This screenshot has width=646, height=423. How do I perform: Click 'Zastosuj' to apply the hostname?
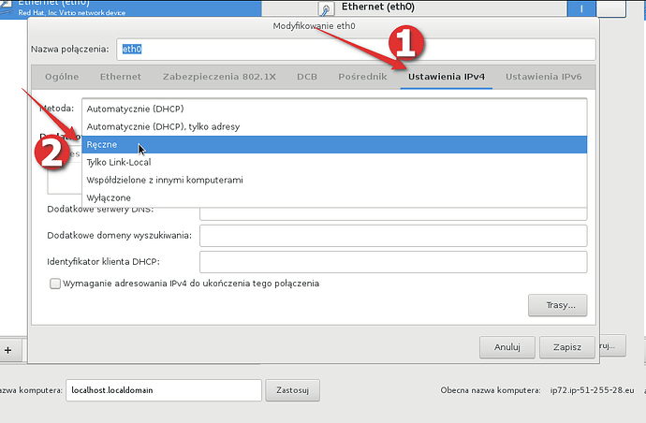(293, 388)
